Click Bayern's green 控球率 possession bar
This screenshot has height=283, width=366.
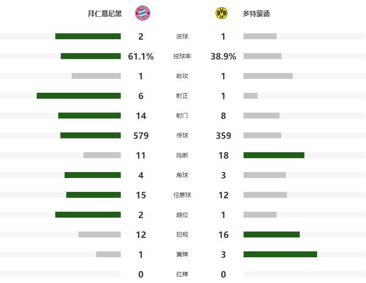91,56
